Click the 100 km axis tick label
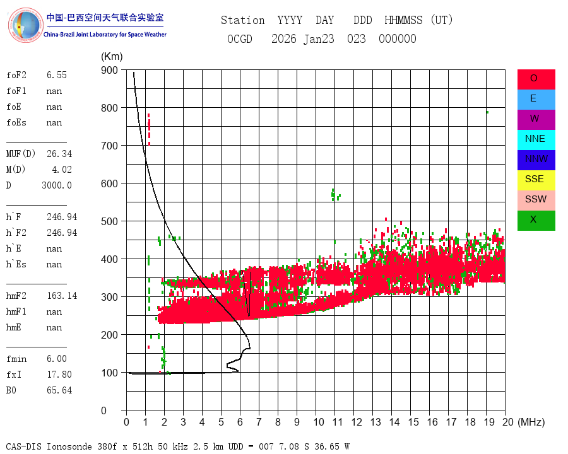This screenshot has width=568, height=454. coord(109,373)
